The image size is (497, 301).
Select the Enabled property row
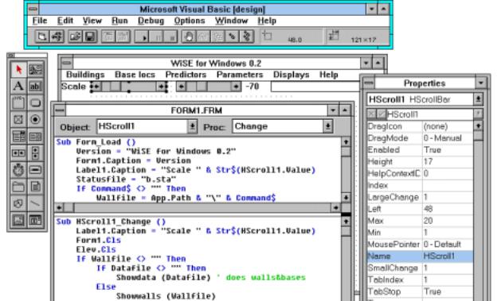[x=420, y=150]
